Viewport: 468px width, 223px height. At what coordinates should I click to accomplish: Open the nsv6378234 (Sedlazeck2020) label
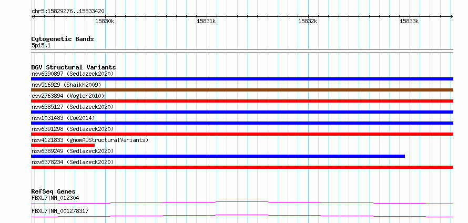tap(73, 162)
